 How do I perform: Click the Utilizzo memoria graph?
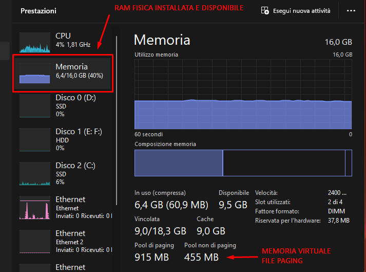click(x=243, y=94)
